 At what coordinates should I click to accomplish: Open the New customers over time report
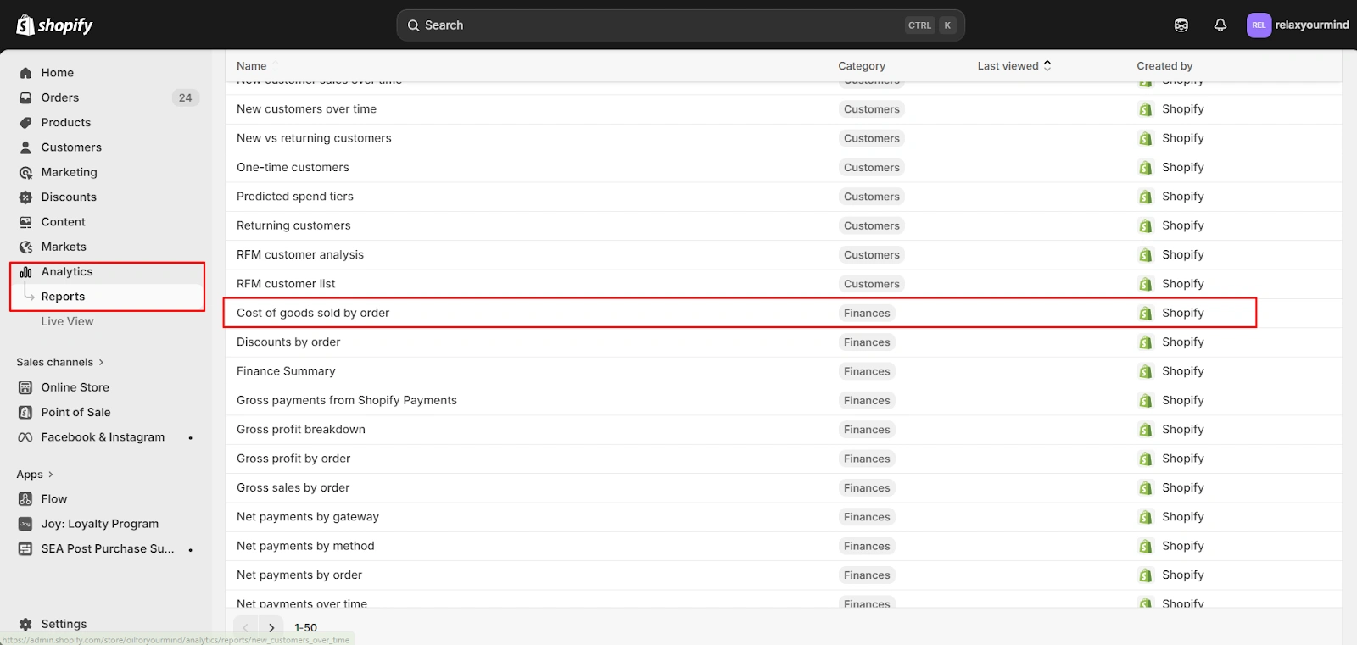[306, 109]
